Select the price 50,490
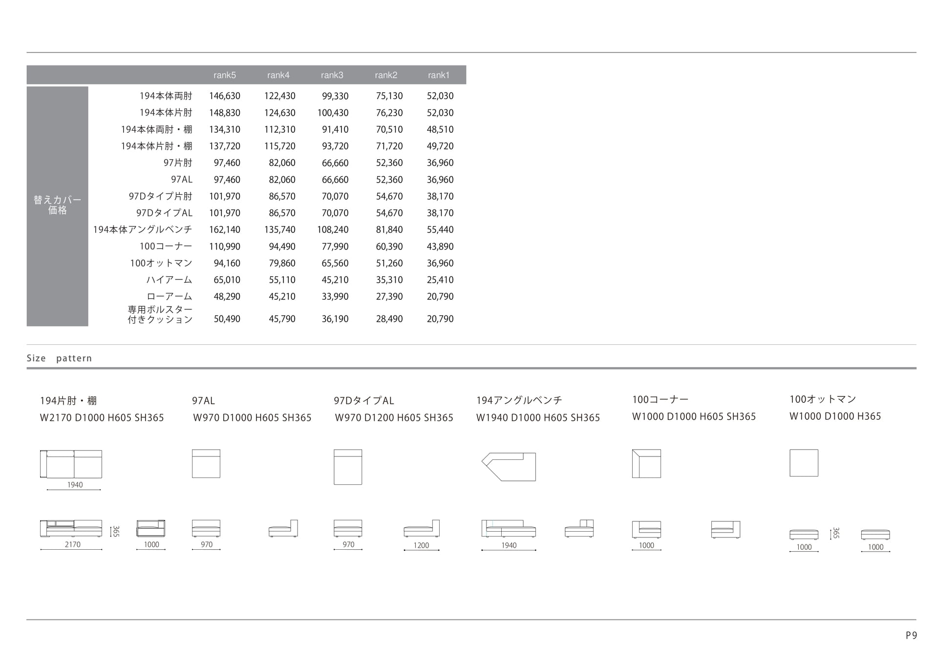This screenshot has height=663, width=938. tap(227, 319)
